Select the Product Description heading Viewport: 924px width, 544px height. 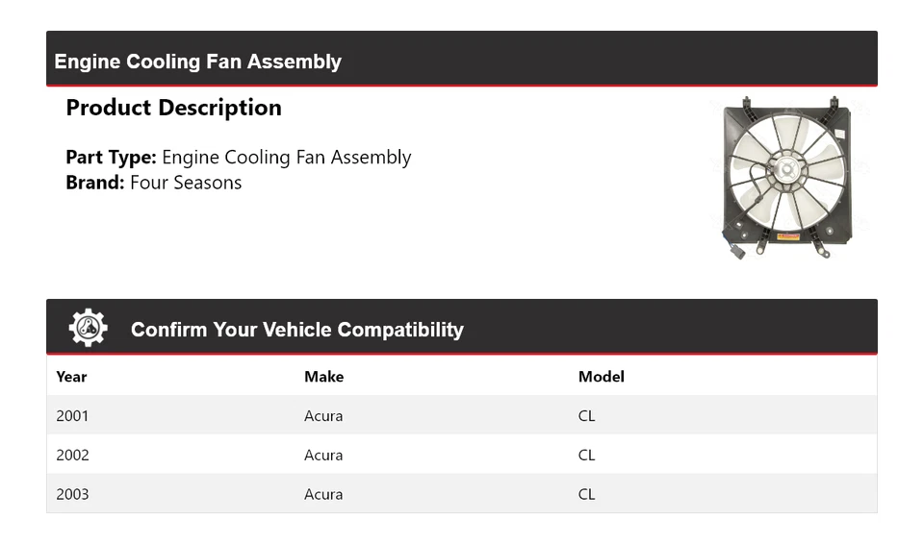173,108
